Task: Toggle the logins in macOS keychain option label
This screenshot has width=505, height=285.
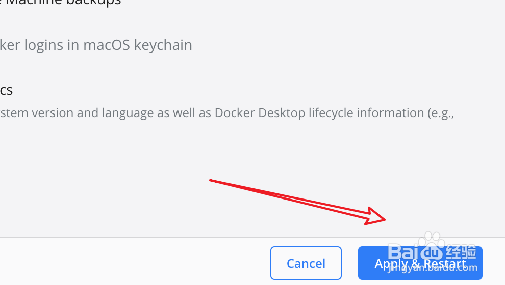Action: point(96,45)
